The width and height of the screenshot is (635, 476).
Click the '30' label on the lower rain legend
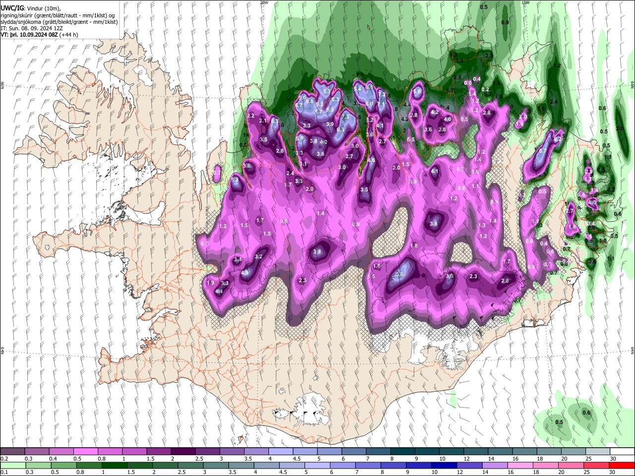coord(613,472)
